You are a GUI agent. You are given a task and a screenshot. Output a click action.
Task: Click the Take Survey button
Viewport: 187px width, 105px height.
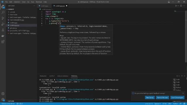pyautogui.click(x=150, y=97)
